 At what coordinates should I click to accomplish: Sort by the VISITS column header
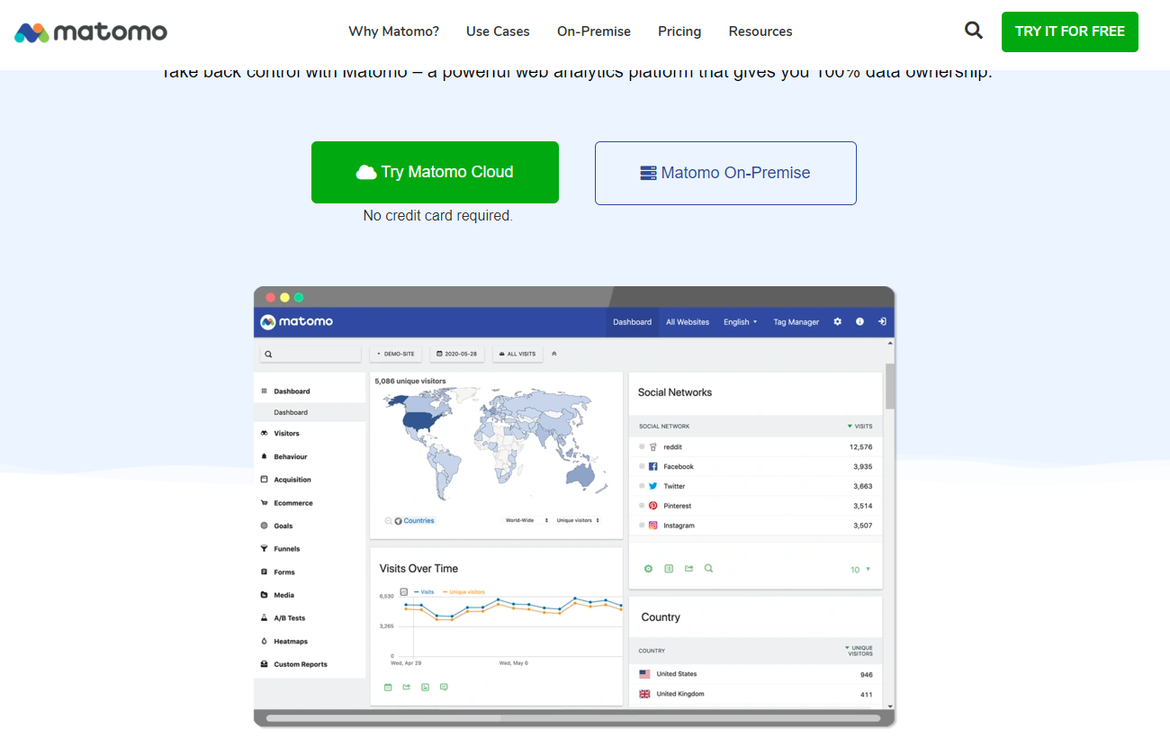(859, 426)
